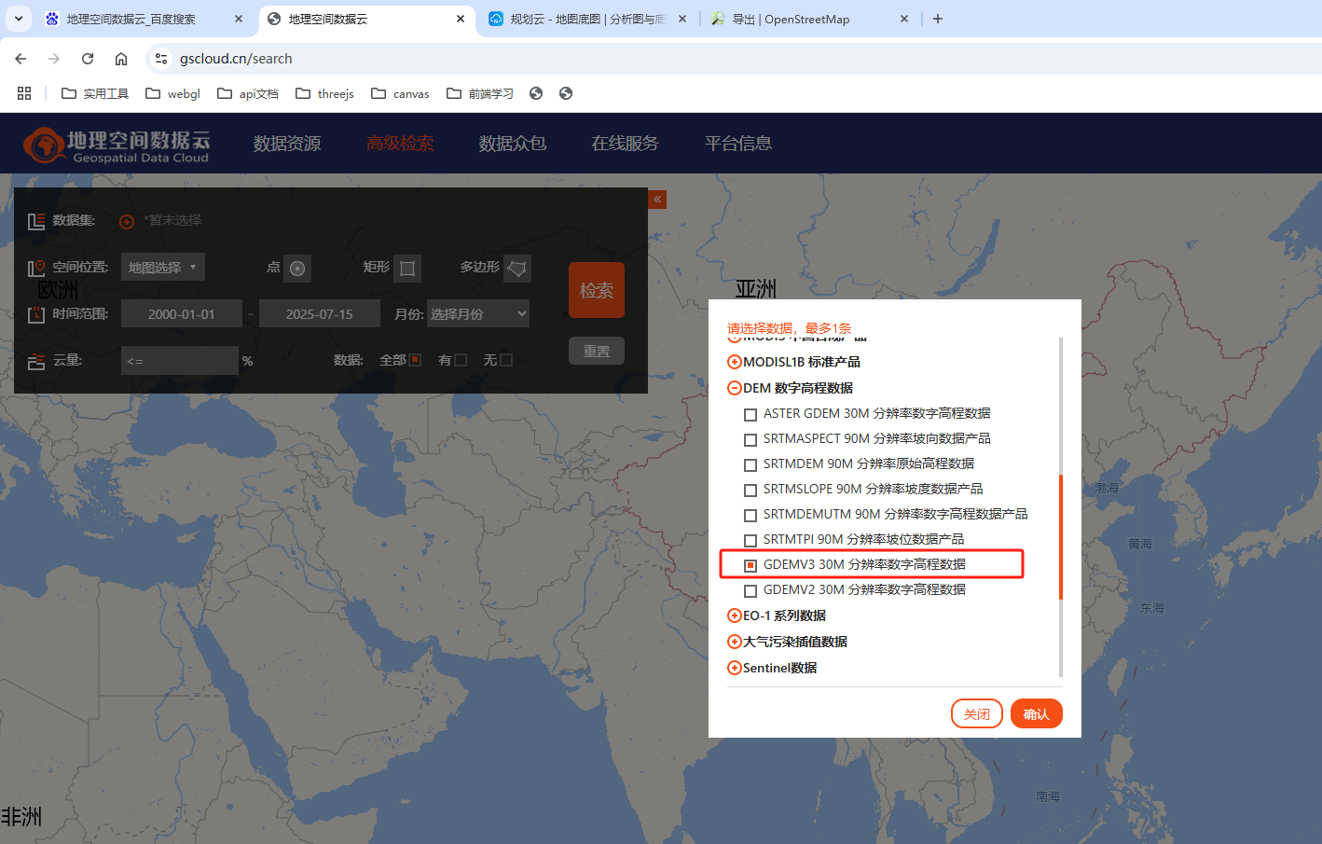This screenshot has width=1322, height=844.
Task: Select the rectangle drawing tool icon
Action: coord(407,269)
